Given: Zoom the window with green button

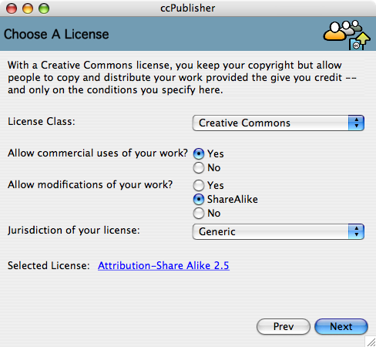Looking at the screenshot, I should point(44,8).
